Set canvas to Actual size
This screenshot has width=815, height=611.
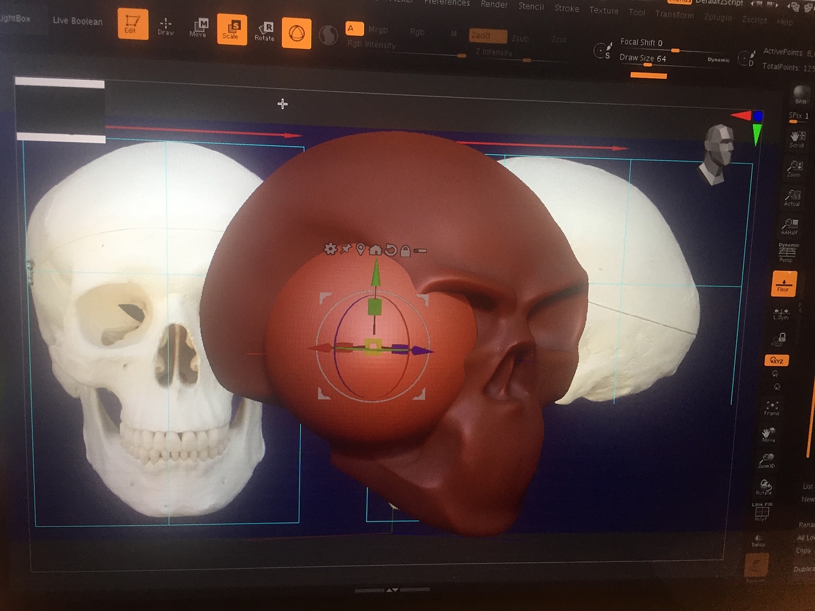(x=792, y=198)
